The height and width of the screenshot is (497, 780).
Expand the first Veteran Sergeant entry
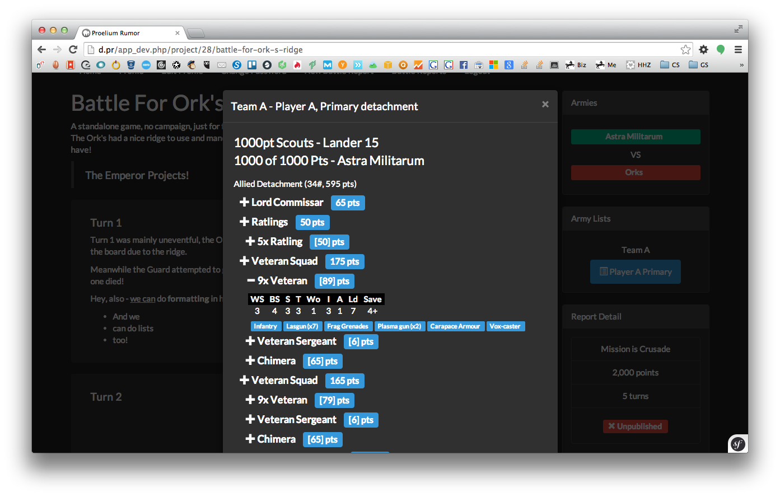[250, 341]
